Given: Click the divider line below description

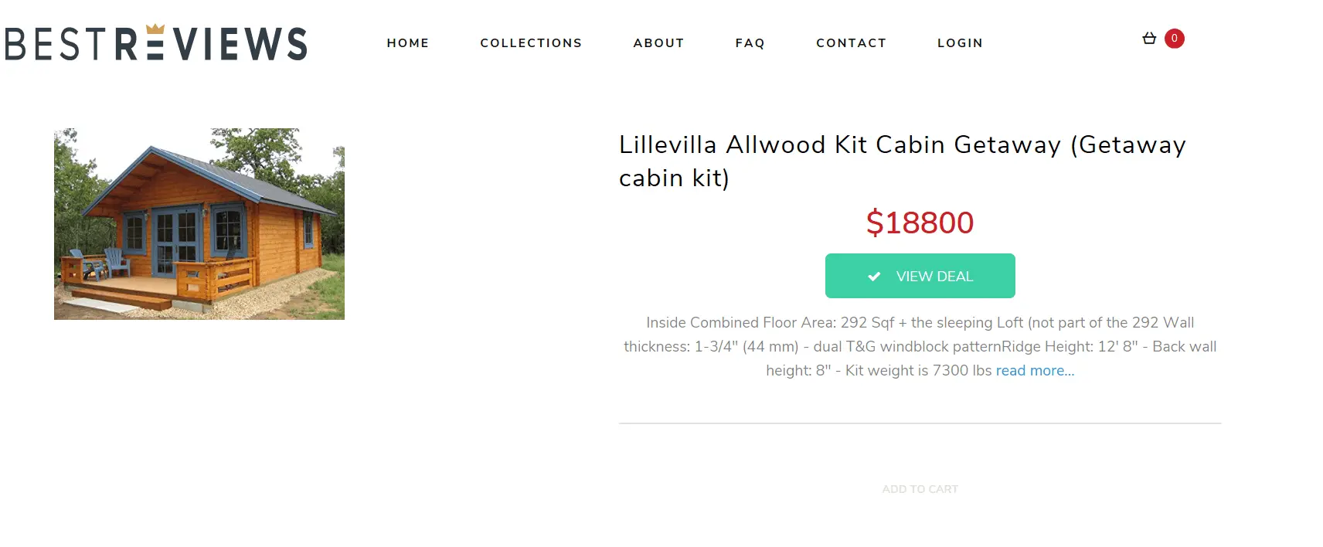Looking at the screenshot, I should (x=920, y=423).
